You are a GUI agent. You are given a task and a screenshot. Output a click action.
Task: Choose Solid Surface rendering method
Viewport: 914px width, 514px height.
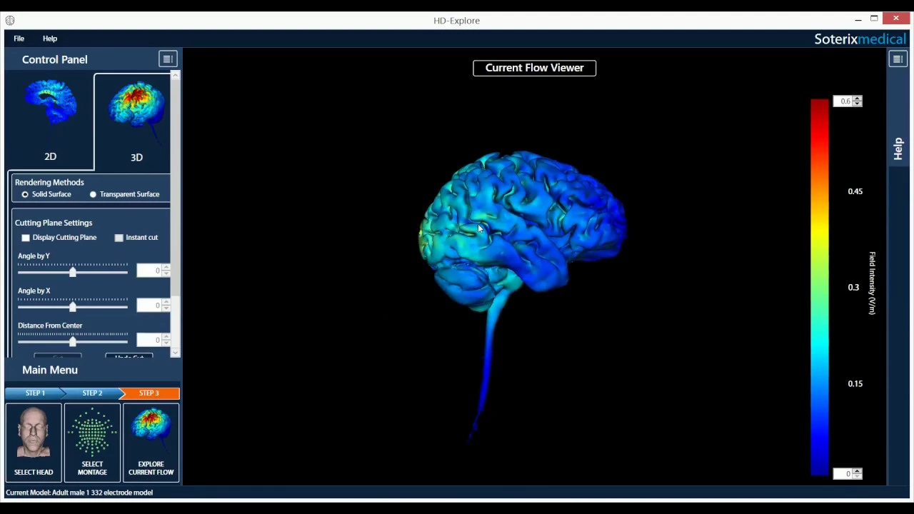[x=25, y=194]
